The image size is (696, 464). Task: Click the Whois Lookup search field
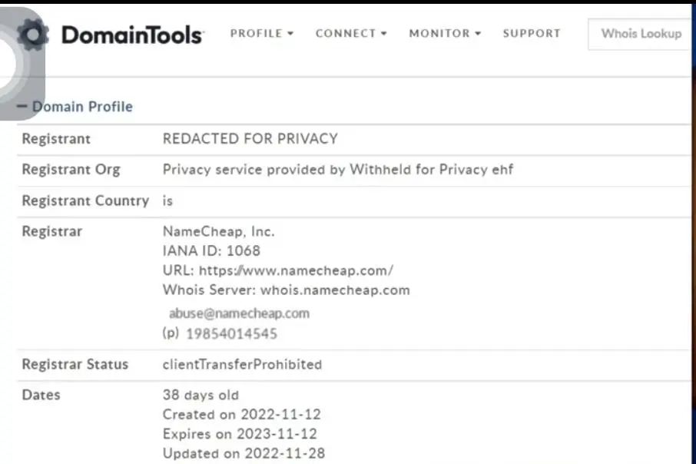(x=640, y=35)
